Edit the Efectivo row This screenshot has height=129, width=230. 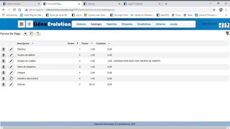click(11, 49)
